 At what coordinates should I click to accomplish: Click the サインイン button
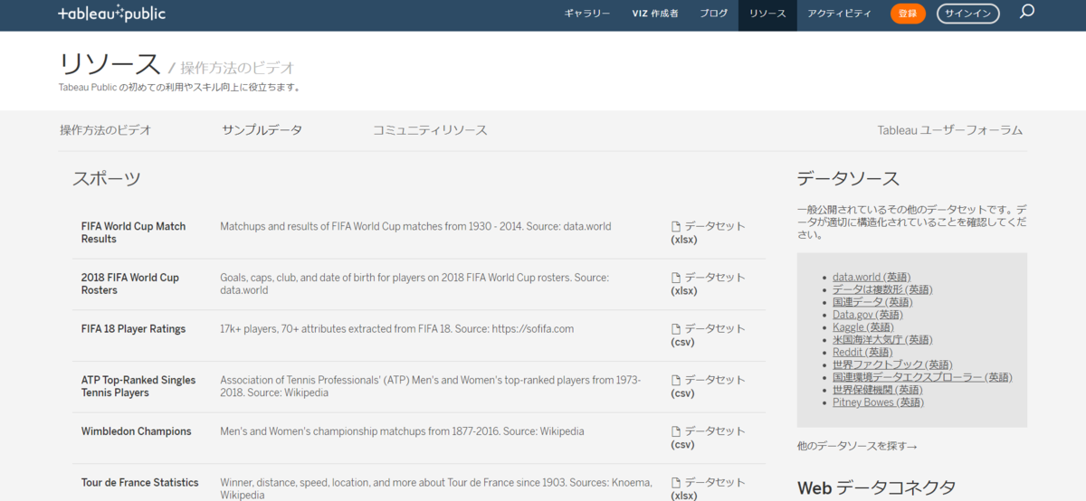(x=968, y=14)
